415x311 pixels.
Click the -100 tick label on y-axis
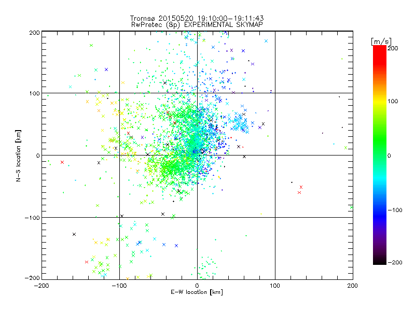pos(32,218)
